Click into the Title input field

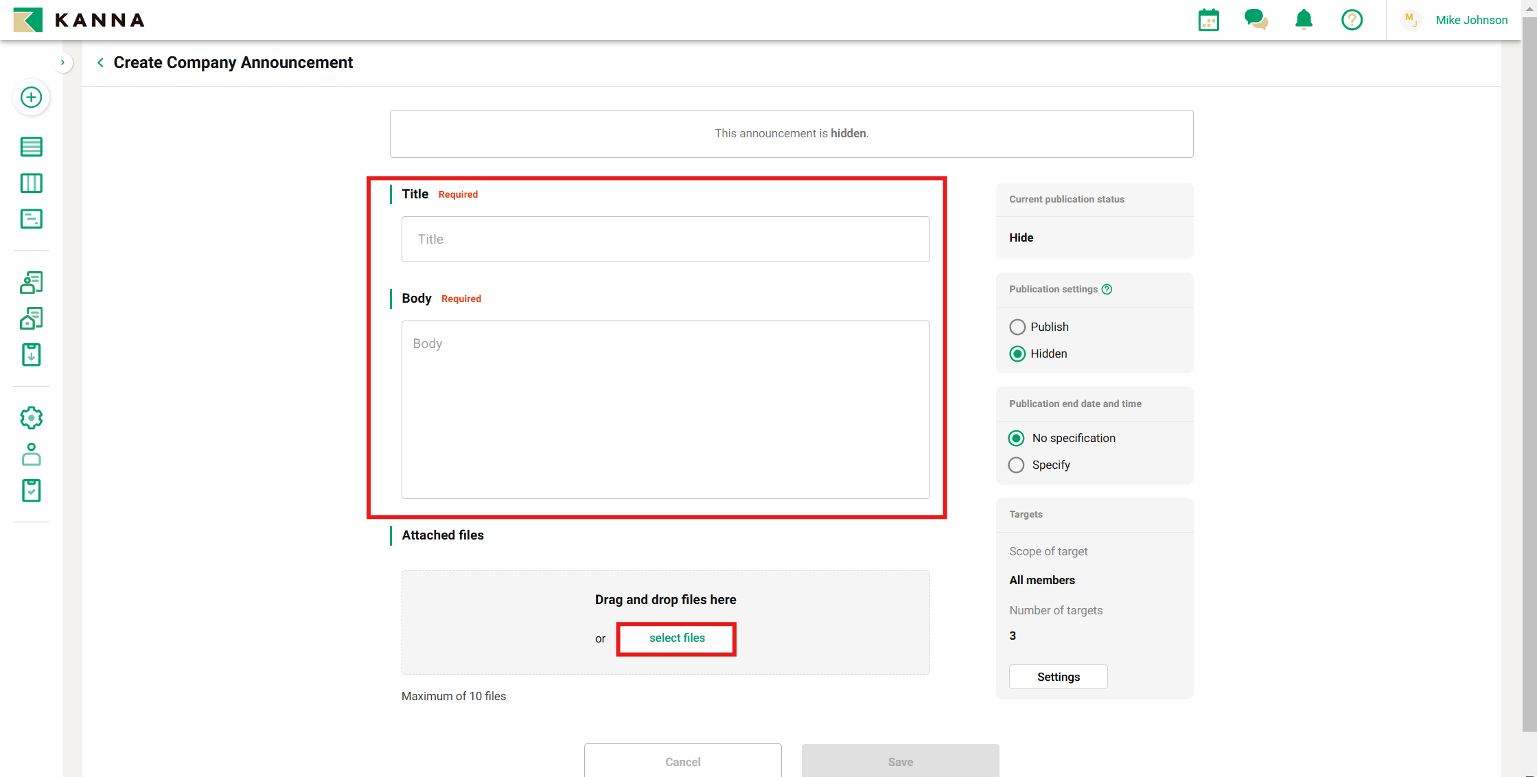coord(665,240)
